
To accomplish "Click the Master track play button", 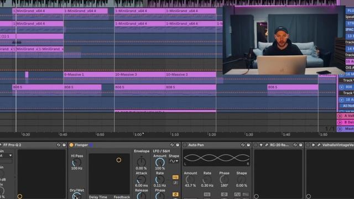I will (340, 129).
